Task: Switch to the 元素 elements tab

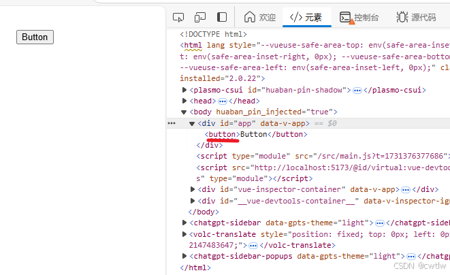Action: (x=306, y=17)
